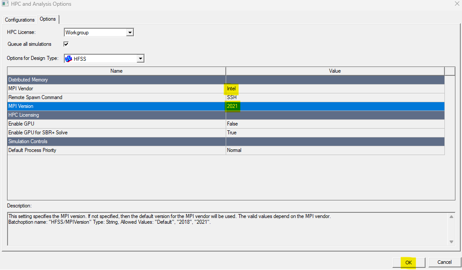Open the HPC License dropdown
This screenshot has height=270, width=462.
[x=129, y=33]
